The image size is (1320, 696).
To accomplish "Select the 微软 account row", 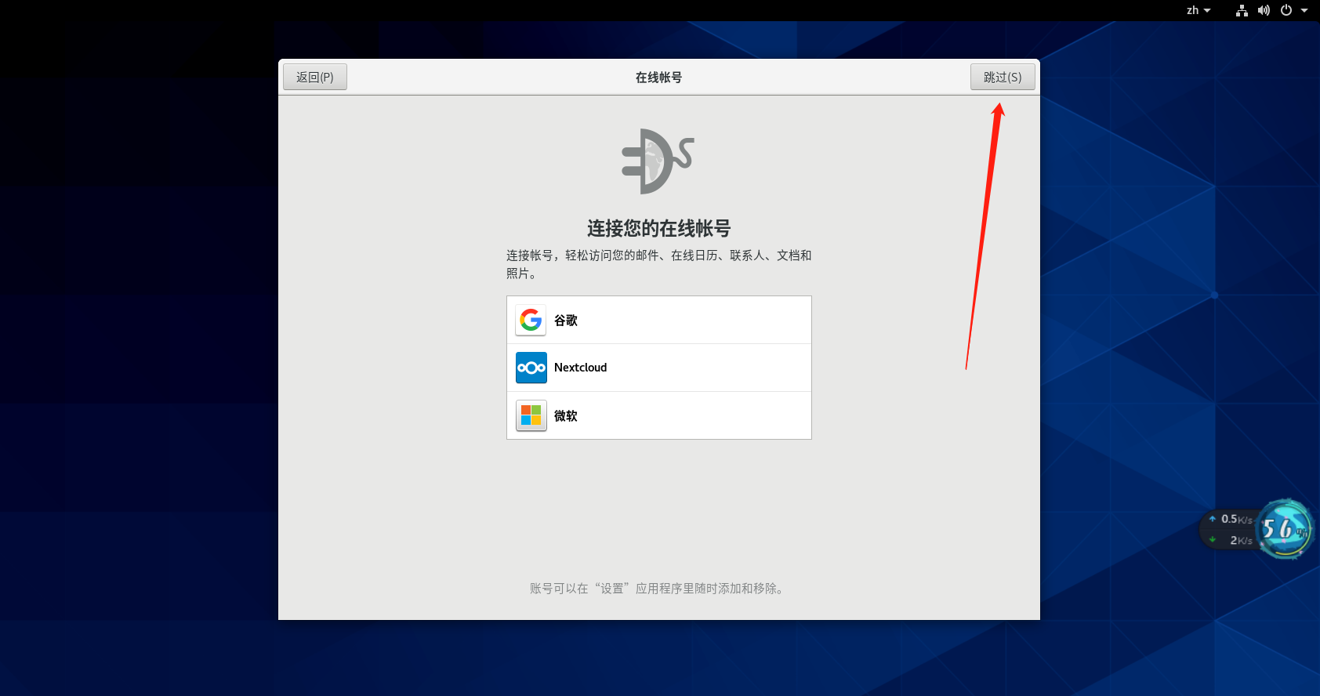I will click(x=659, y=415).
